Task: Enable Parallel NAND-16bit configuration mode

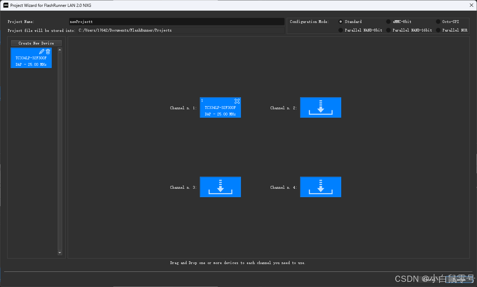Action: tap(388, 30)
